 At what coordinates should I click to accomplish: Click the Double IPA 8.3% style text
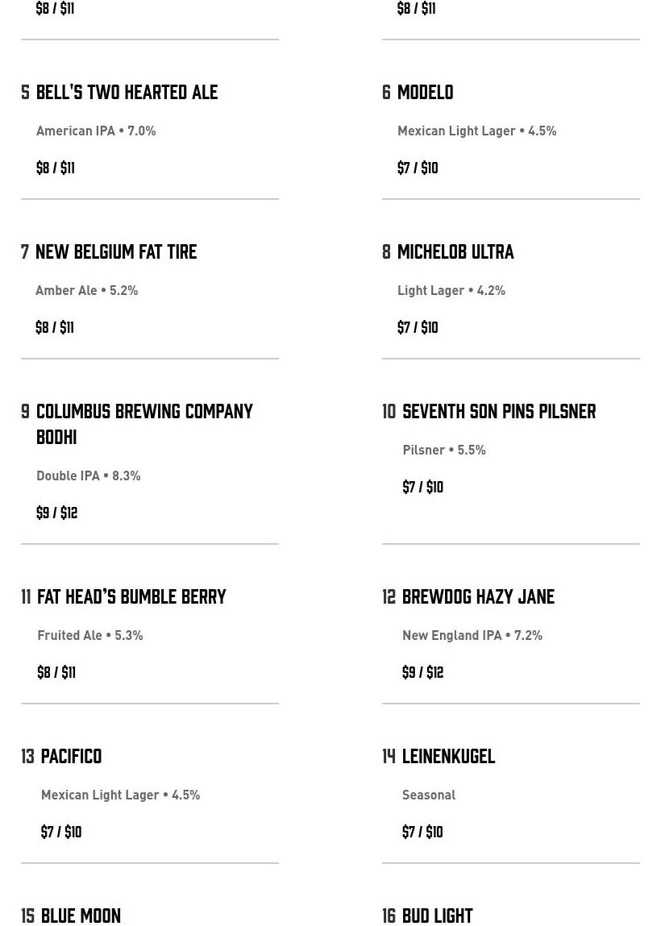(x=89, y=475)
